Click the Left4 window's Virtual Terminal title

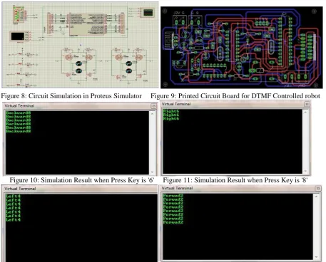(x=20, y=189)
